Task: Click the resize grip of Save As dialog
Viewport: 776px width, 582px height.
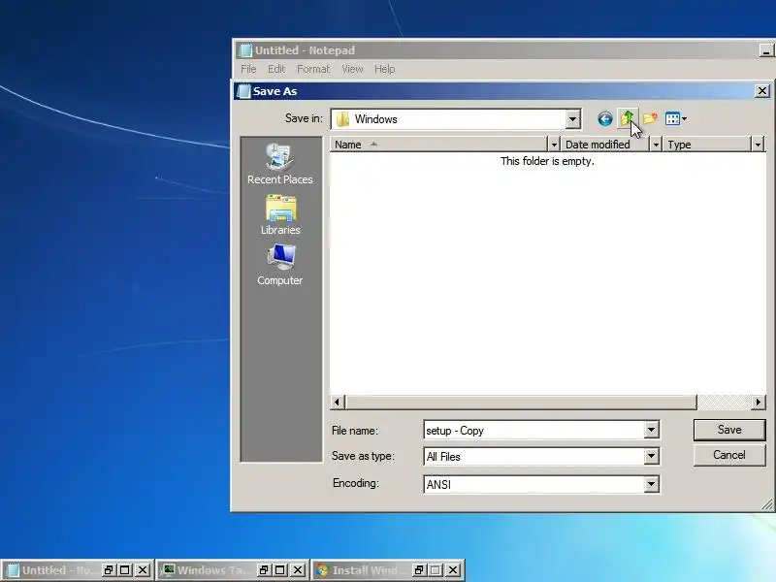Action: 767,504
